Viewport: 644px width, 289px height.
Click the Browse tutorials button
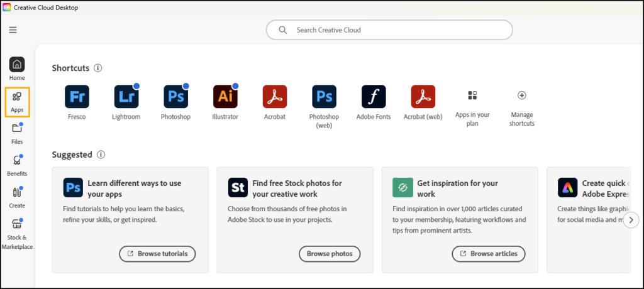coord(157,254)
